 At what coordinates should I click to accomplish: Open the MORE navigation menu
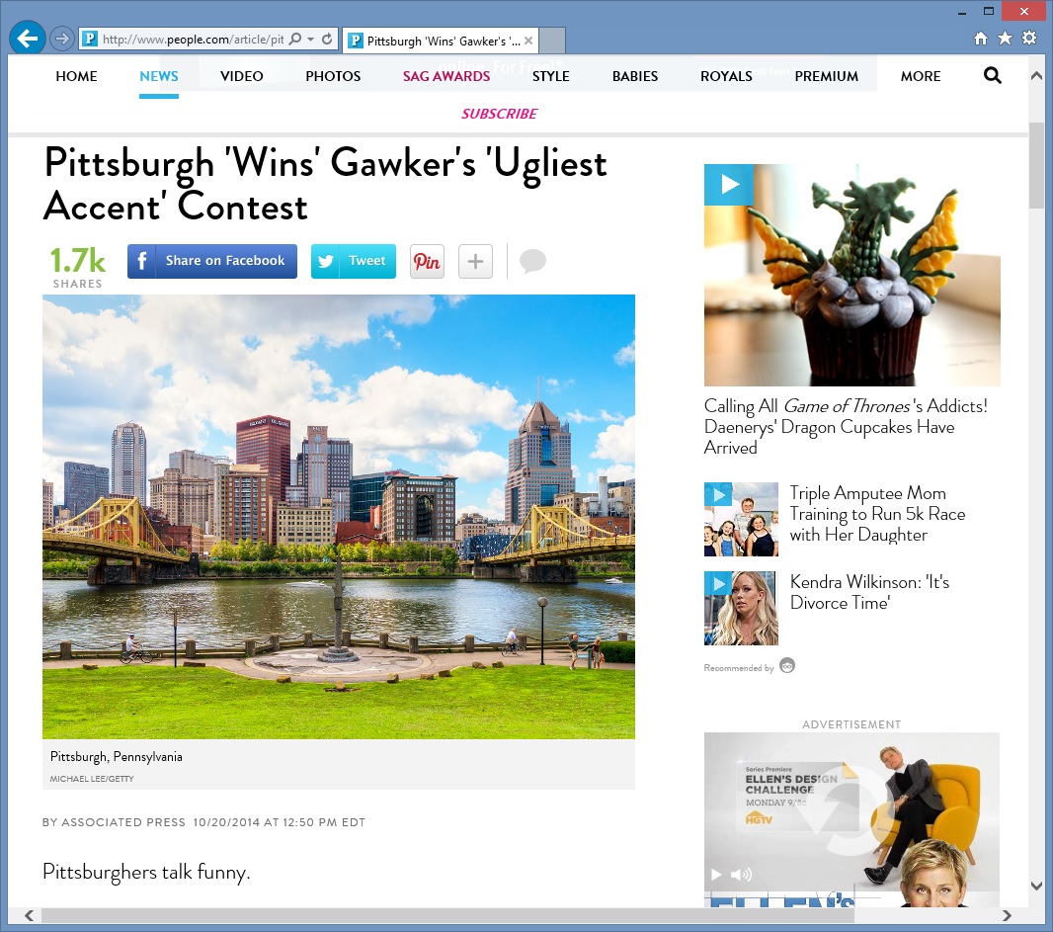click(920, 76)
